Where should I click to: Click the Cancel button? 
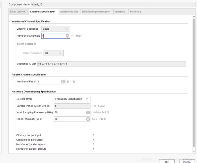pos(187,161)
